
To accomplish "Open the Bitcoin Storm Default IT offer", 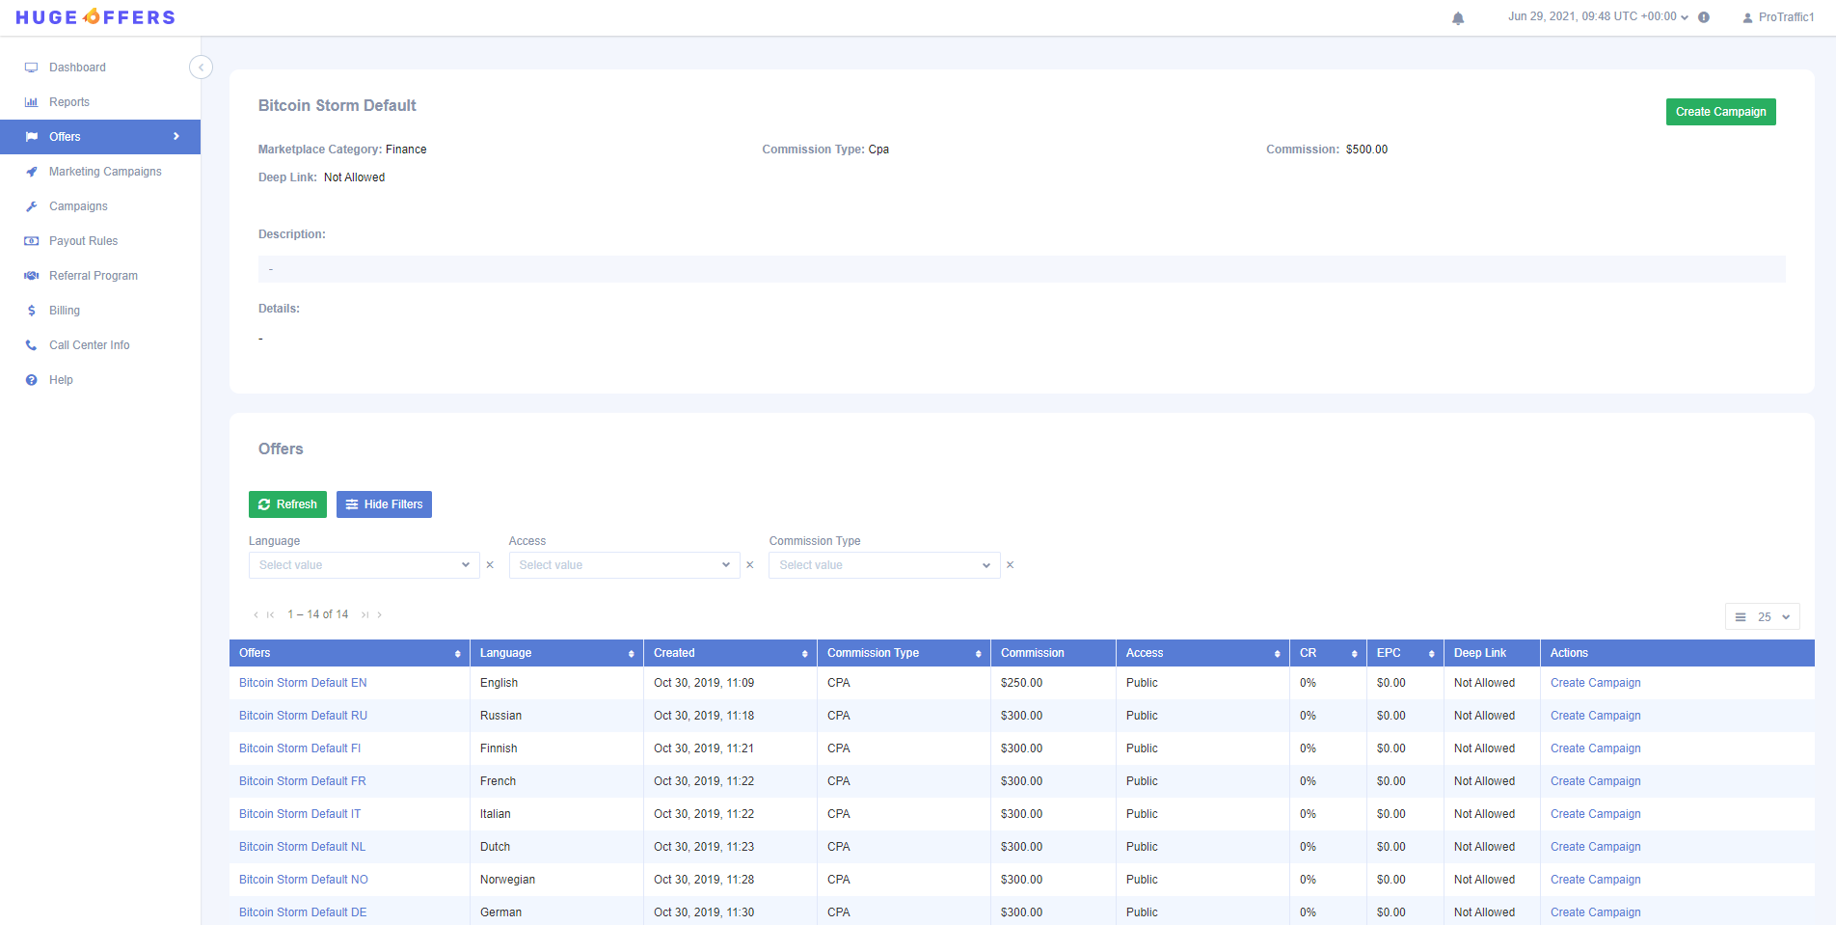I will click(x=300, y=814).
